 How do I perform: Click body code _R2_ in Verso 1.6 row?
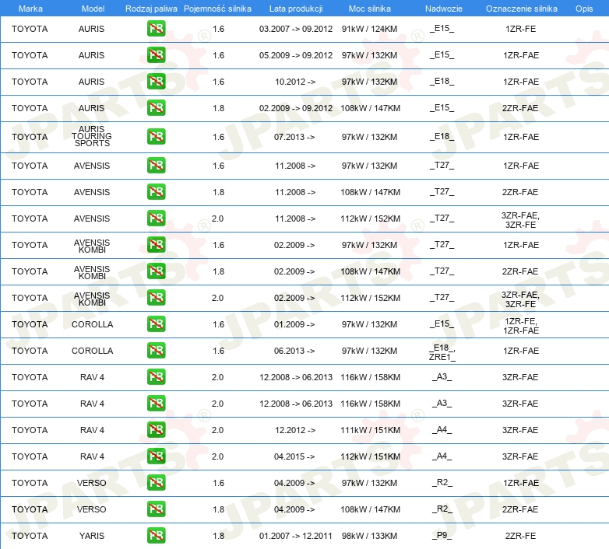click(442, 482)
